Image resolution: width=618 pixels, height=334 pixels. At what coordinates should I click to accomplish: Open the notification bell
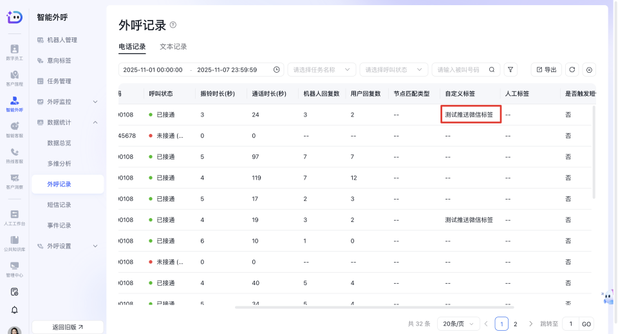pyautogui.click(x=14, y=310)
